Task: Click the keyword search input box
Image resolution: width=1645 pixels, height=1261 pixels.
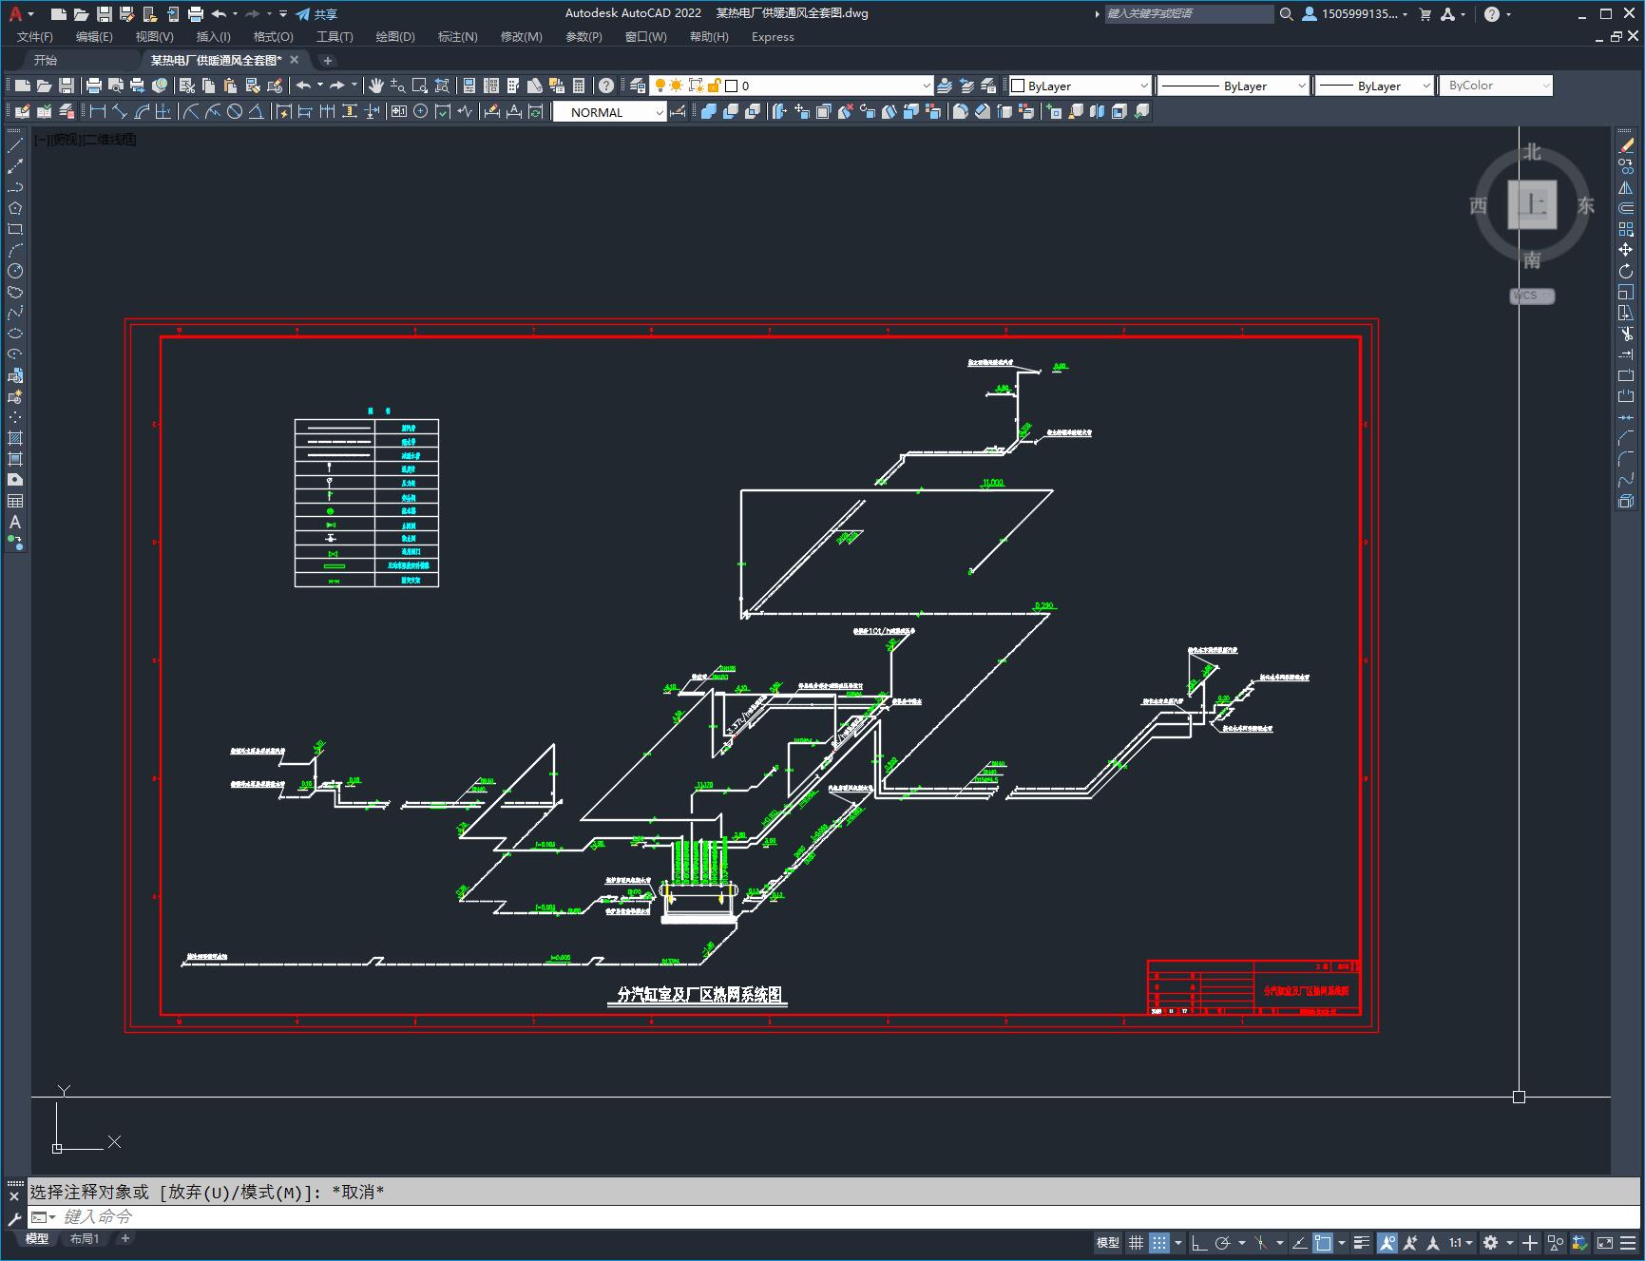Action: pyautogui.click(x=1189, y=14)
